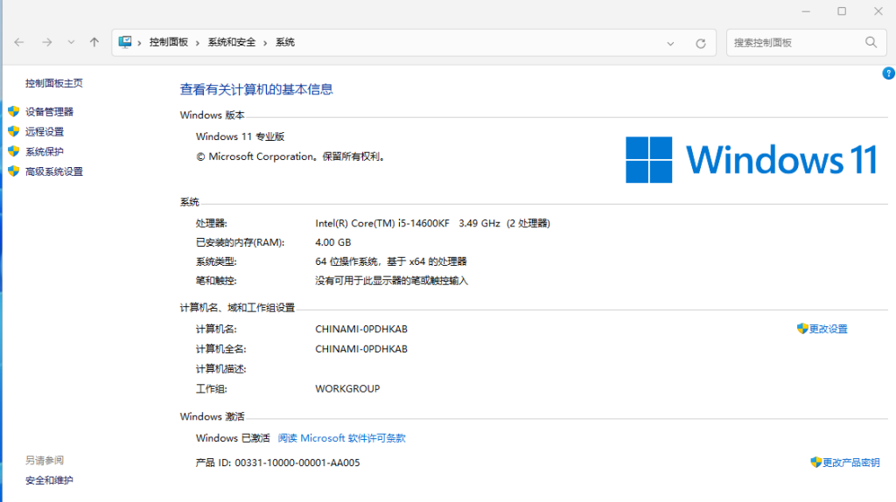Expand chevron after 系统和安全 breadcrumb
The image size is (896, 502).
[x=265, y=43]
